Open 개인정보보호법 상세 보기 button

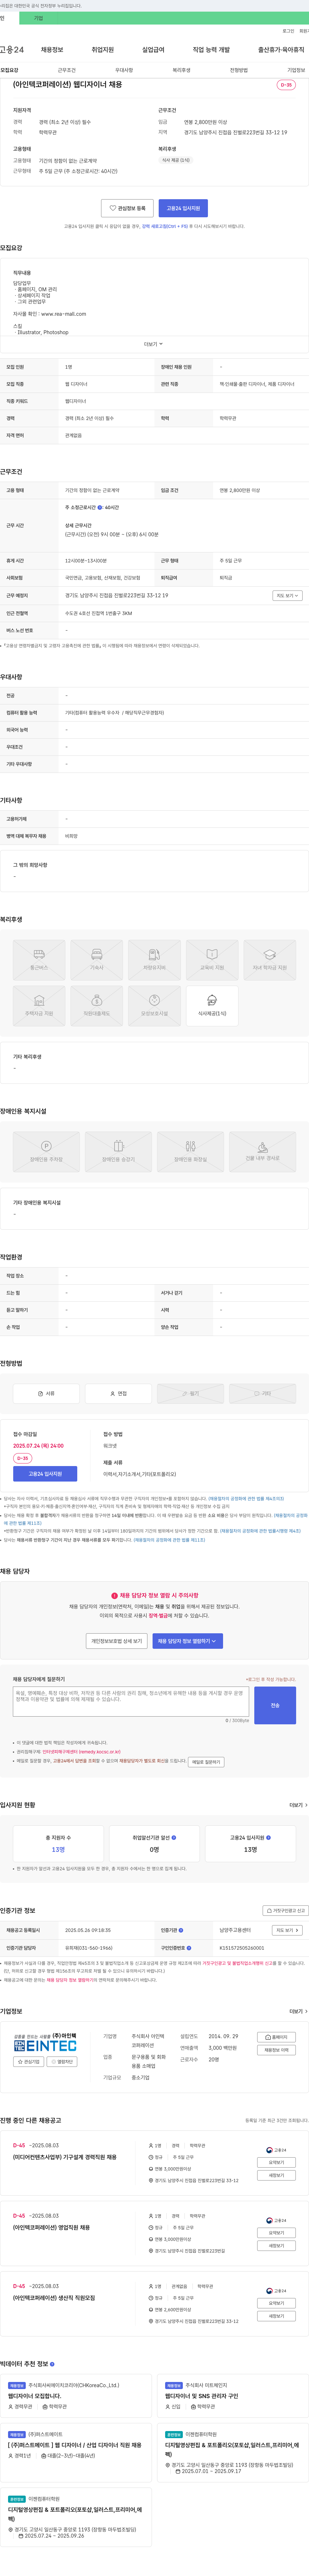[117, 1641]
